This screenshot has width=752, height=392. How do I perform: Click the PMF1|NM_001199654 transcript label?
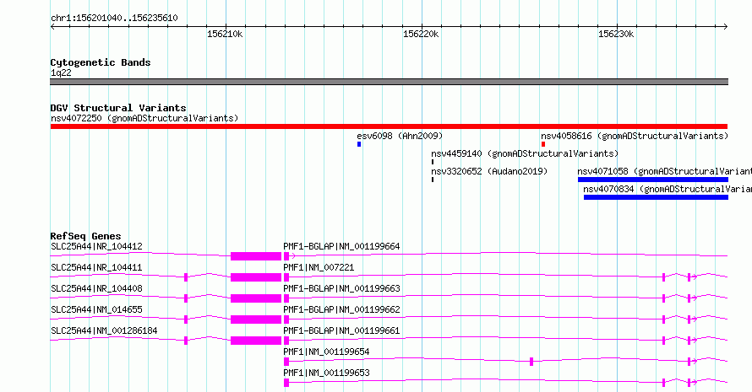326,352
